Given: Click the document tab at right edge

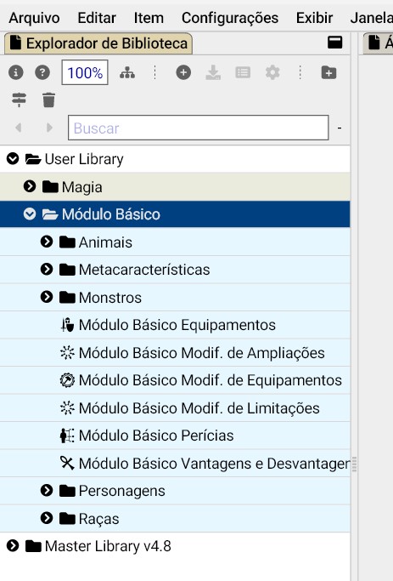Looking at the screenshot, I should 378,43.
